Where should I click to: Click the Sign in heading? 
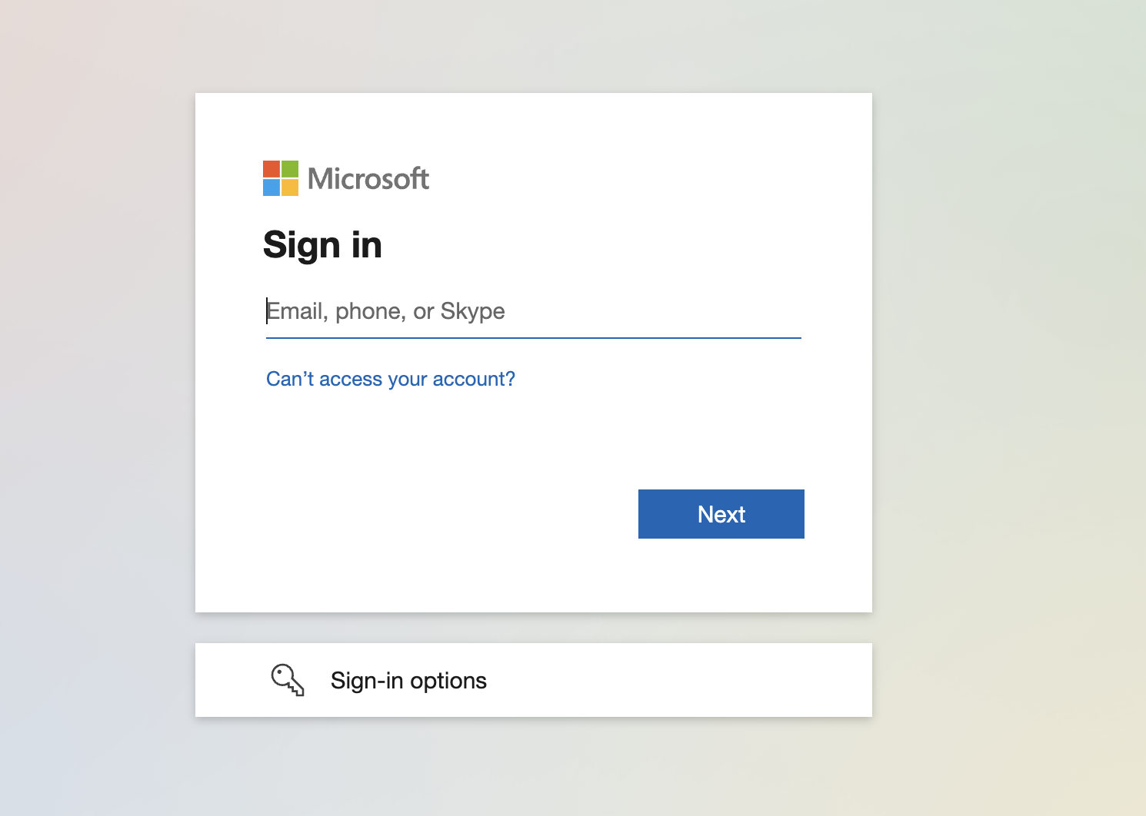(x=322, y=244)
